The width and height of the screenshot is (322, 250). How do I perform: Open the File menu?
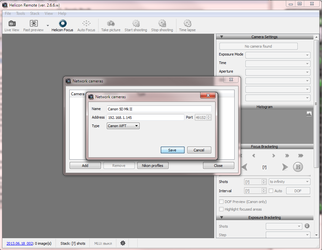[x=8, y=13]
